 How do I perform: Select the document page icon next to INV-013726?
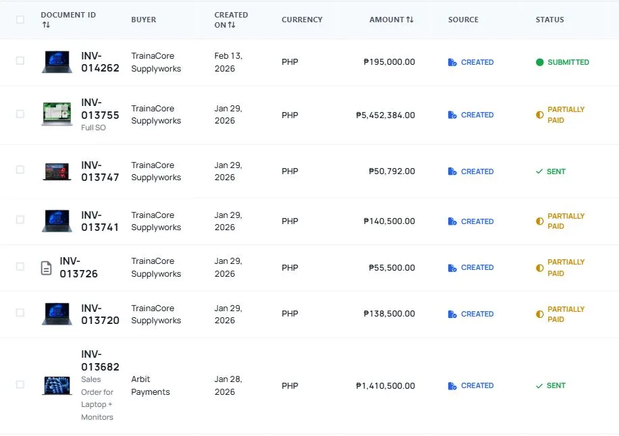pyautogui.click(x=46, y=267)
